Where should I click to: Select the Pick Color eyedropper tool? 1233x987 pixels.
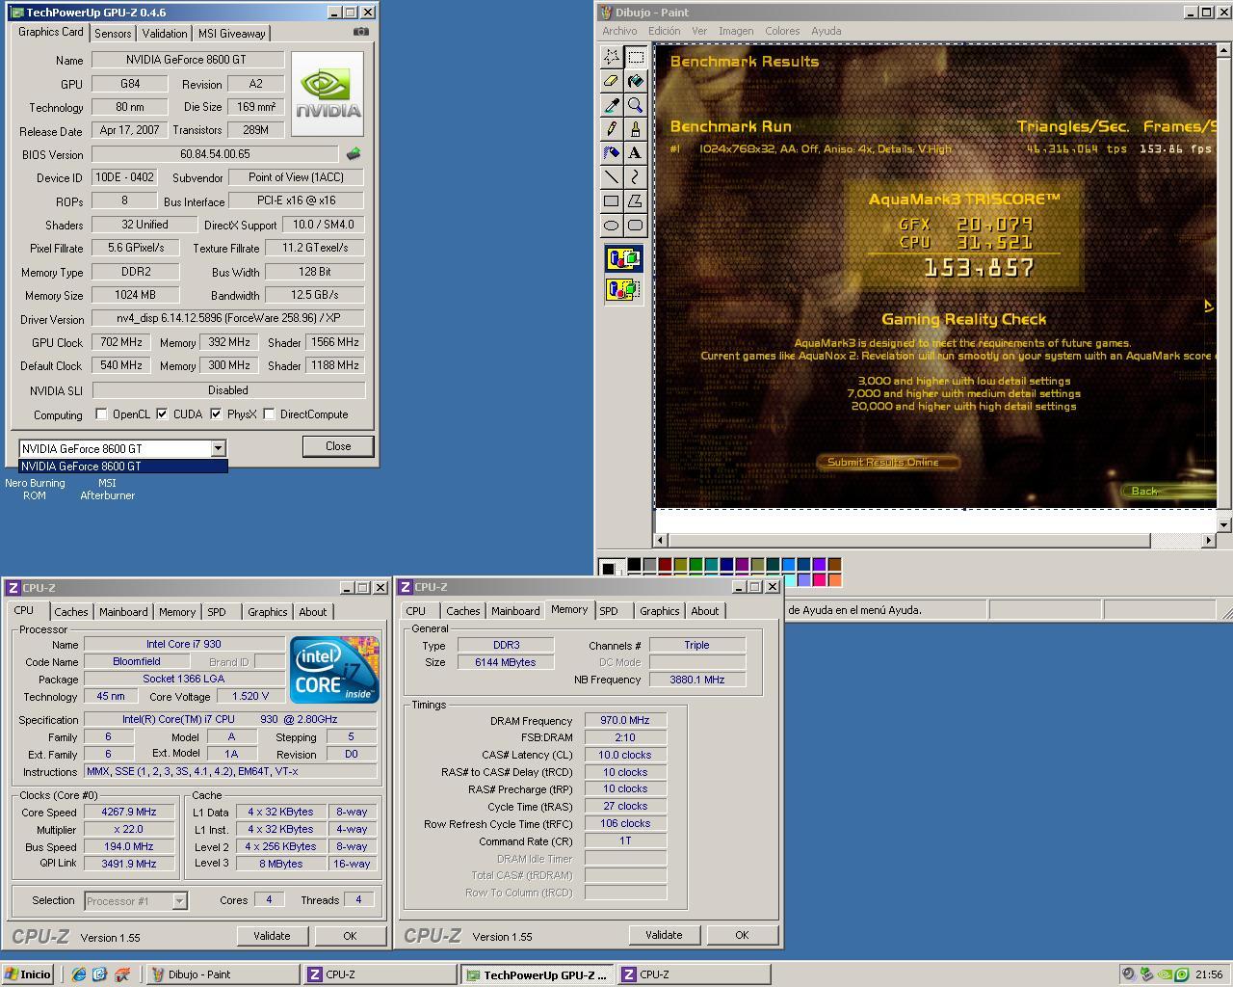click(611, 105)
